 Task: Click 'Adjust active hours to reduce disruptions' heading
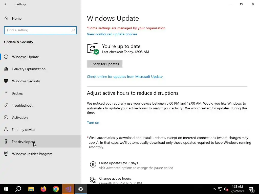coord(133,93)
